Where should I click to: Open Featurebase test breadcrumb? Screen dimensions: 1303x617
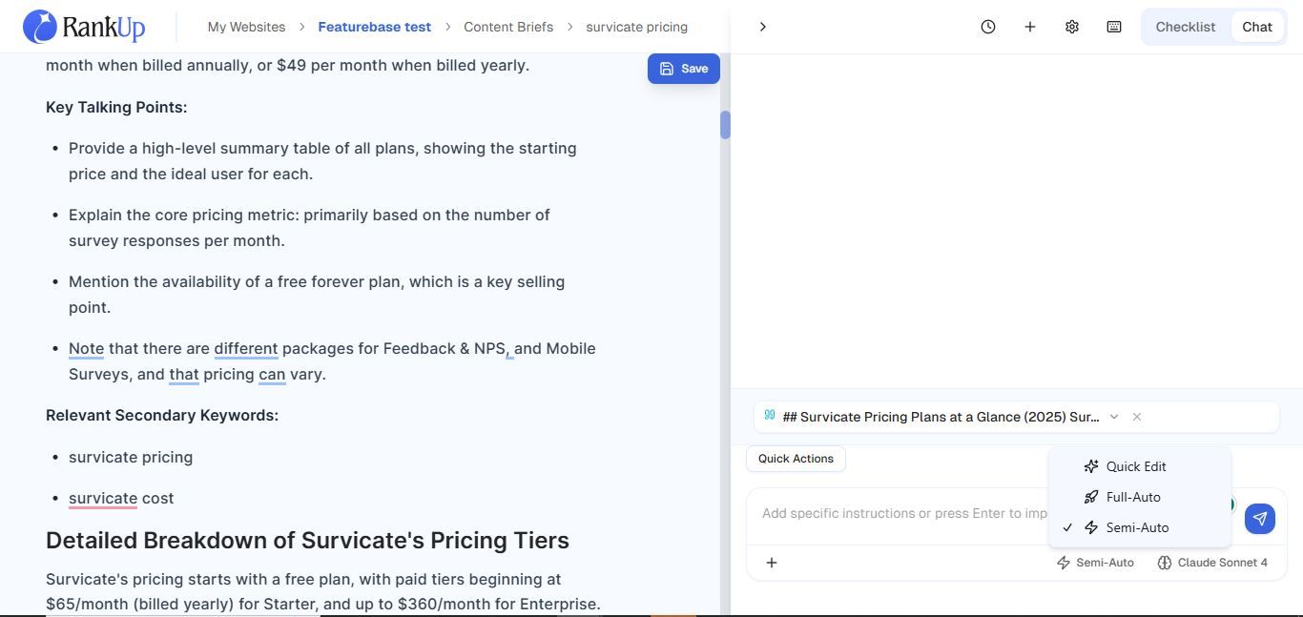pos(374,27)
